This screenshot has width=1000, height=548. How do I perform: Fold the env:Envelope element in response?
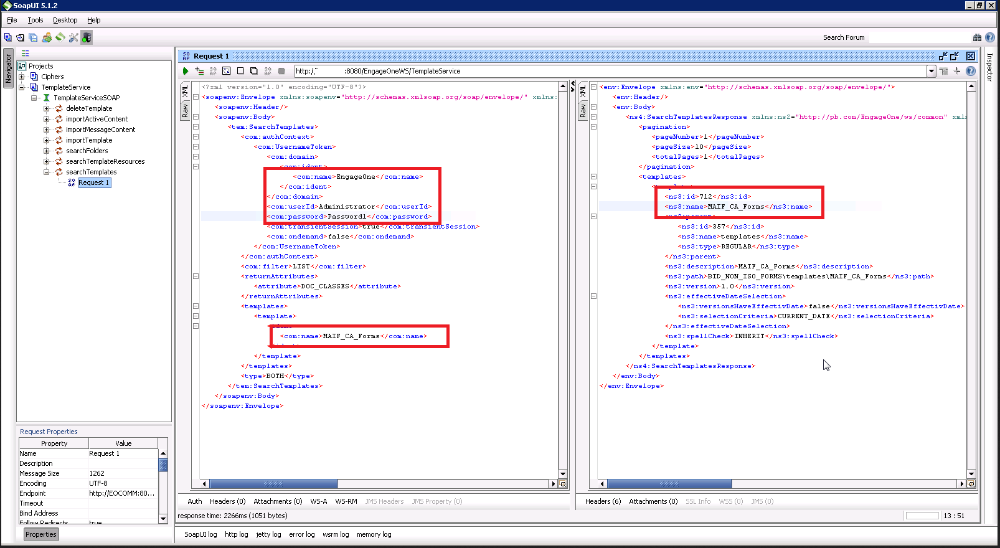593,87
